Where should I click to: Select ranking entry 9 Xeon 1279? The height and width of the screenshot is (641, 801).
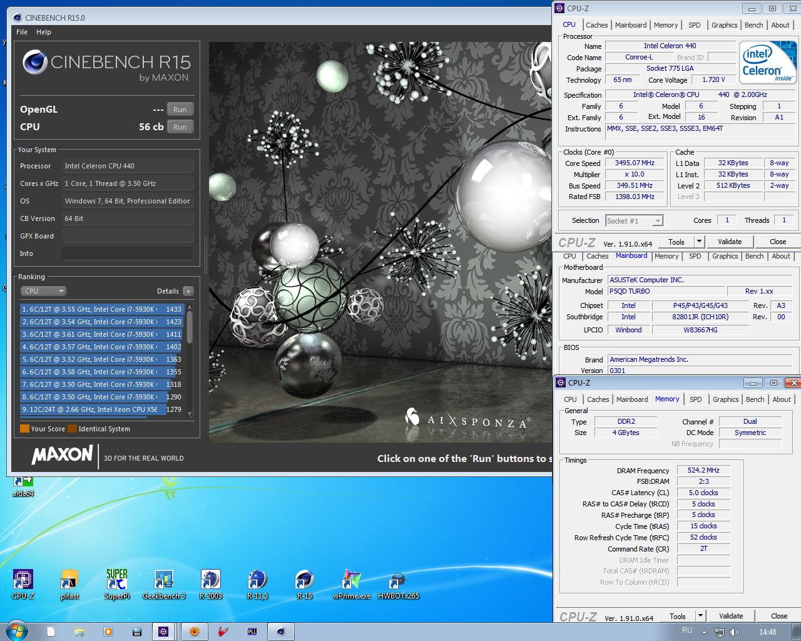coord(101,409)
